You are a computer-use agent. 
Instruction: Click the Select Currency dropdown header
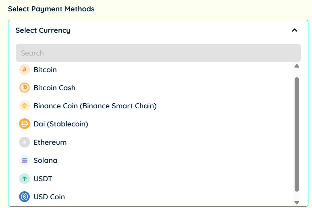[x=43, y=30]
